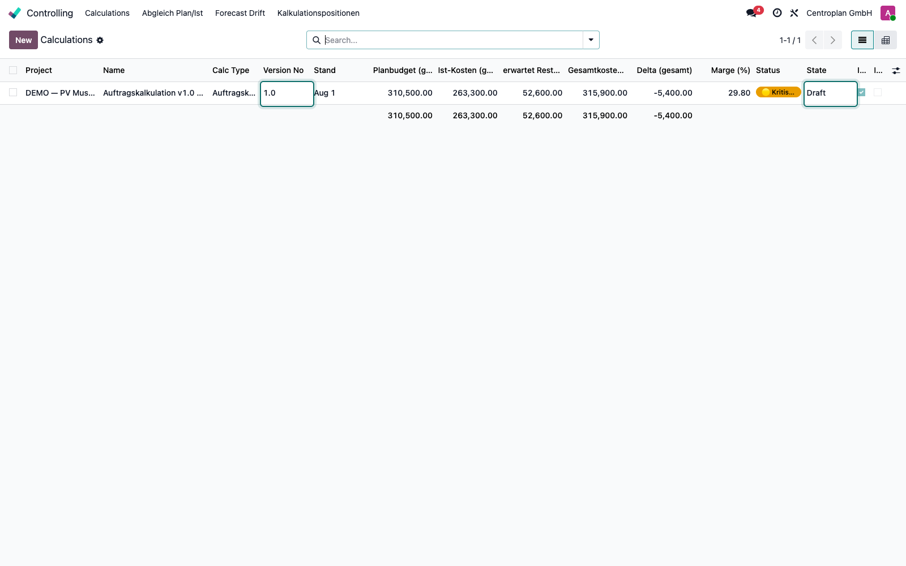Toggle select-all records checkbox in header
The image size is (906, 566).
tap(13, 70)
